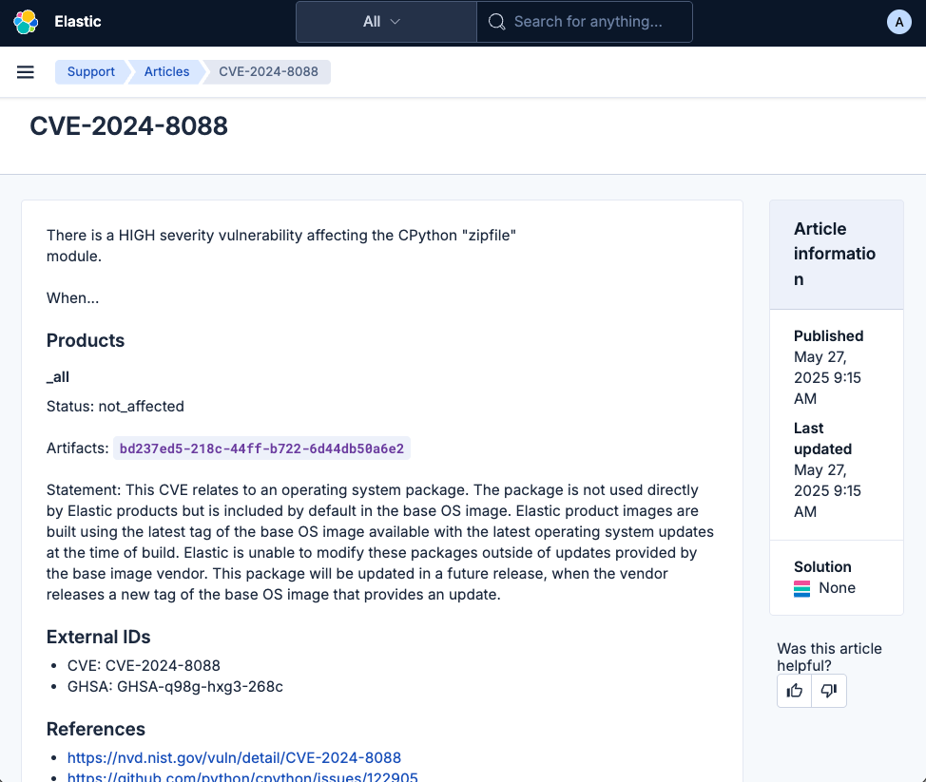Viewport: 926px width, 782px height.
Task: Open the GitHub cpython issues link
Action: pos(242,777)
